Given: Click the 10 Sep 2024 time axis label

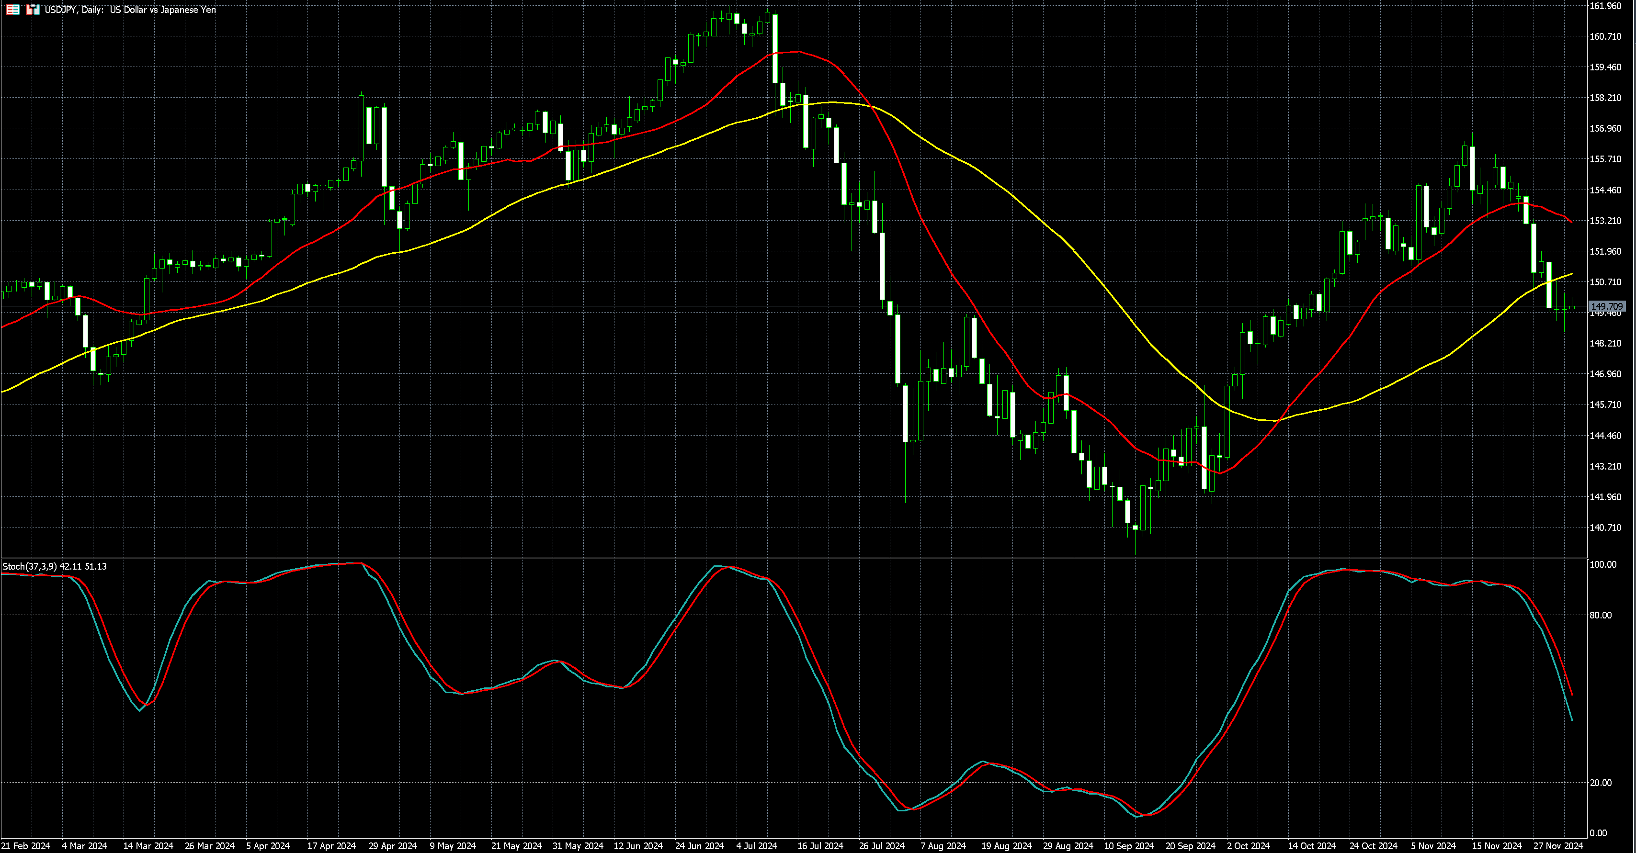Looking at the screenshot, I should pos(1128,846).
